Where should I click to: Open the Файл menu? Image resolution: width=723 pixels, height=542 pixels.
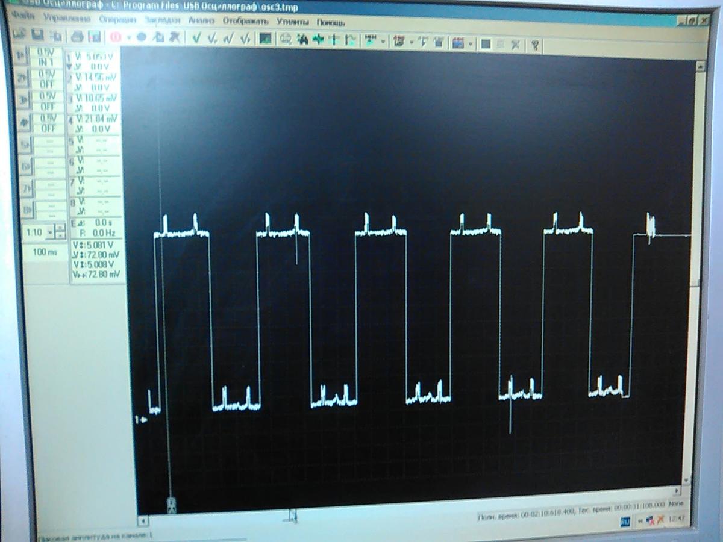click(x=22, y=16)
